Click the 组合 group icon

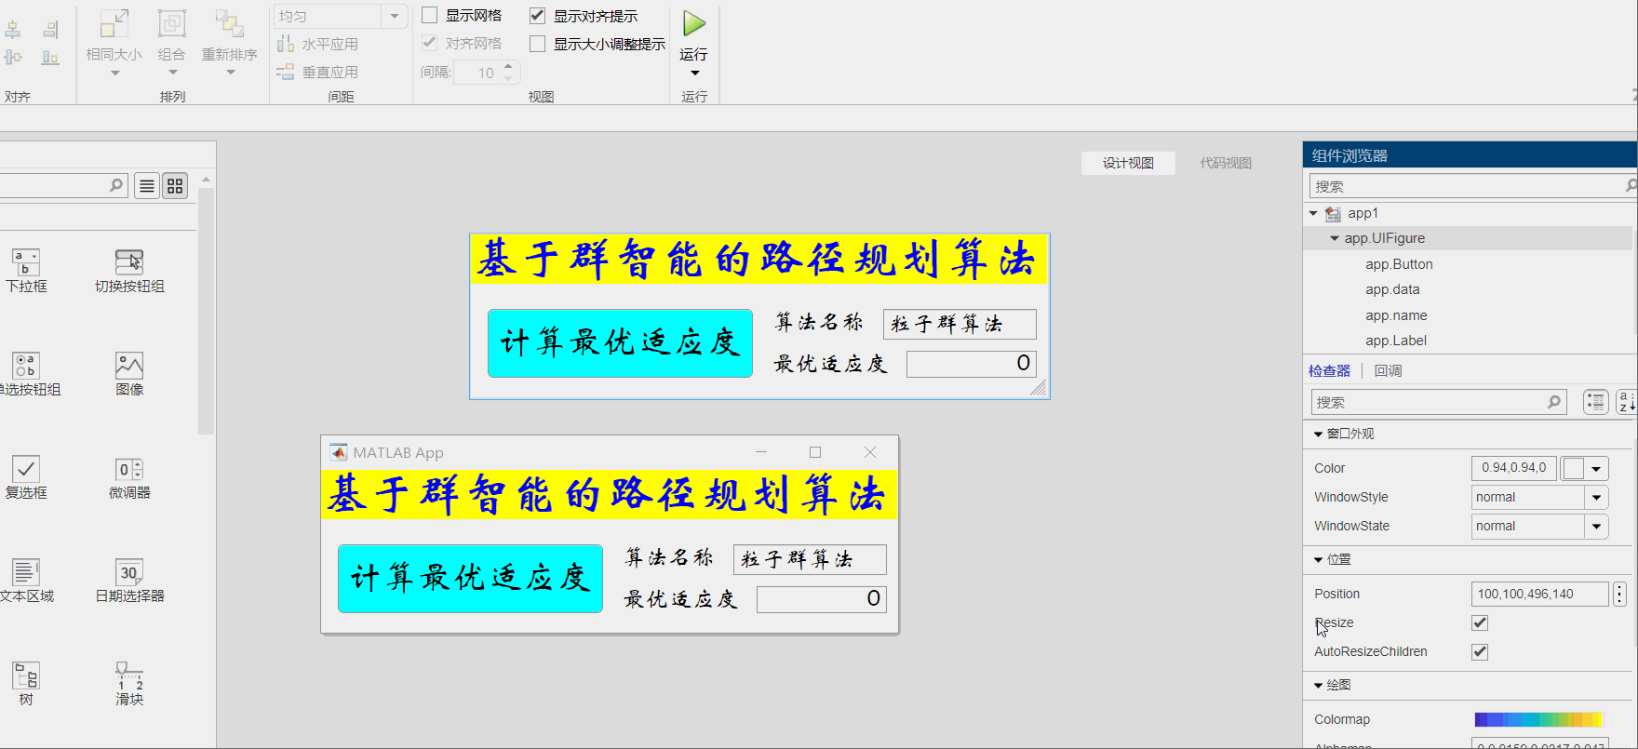point(172,23)
